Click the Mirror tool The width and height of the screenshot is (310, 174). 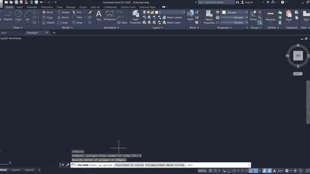point(63,17)
